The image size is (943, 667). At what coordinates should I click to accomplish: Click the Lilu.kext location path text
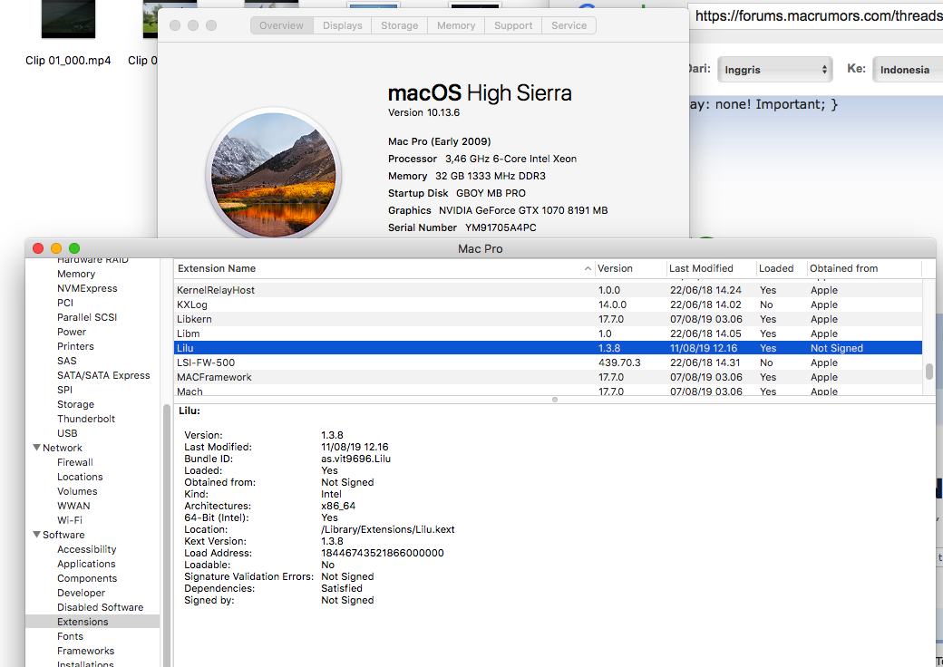coord(387,529)
